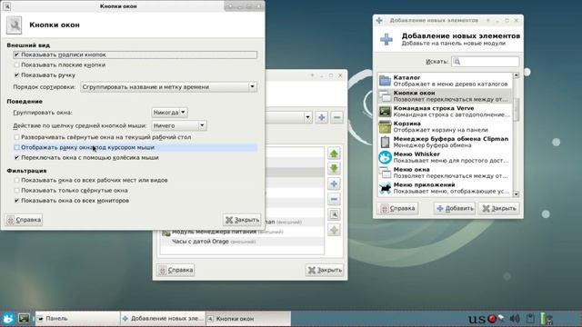This screenshot has height=327, width=582.
Task: Click Добавить button to add selected item
Action: coord(455,208)
